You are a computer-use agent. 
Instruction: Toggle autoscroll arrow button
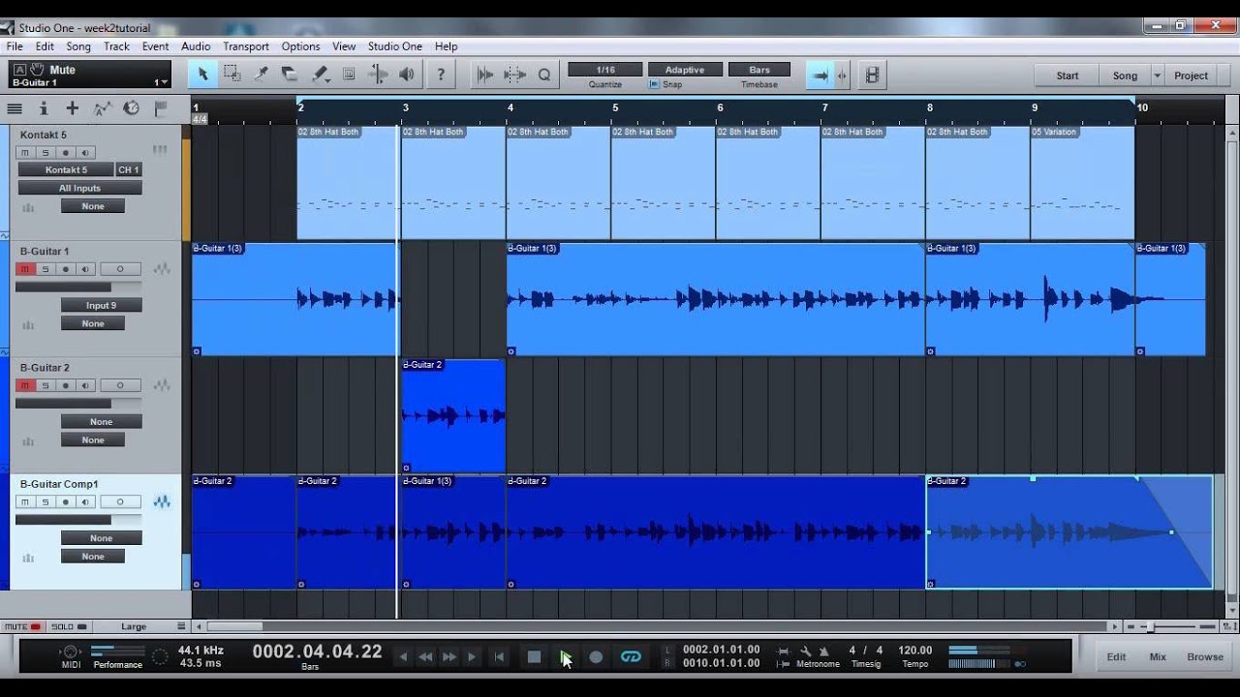pyautogui.click(x=820, y=75)
